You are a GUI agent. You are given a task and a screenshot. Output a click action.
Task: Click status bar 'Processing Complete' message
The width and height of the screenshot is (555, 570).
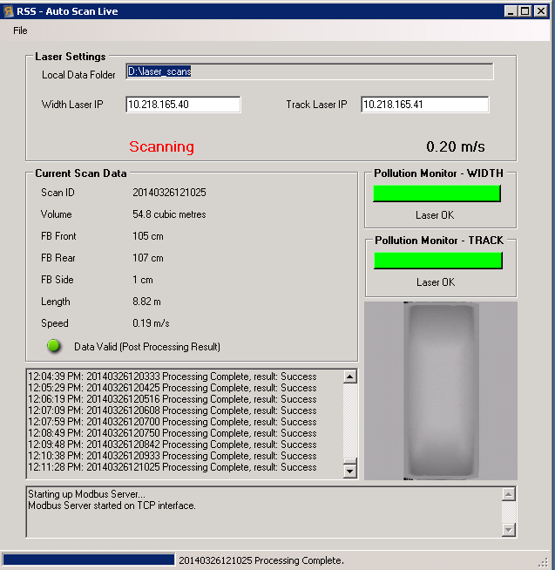pos(261,560)
